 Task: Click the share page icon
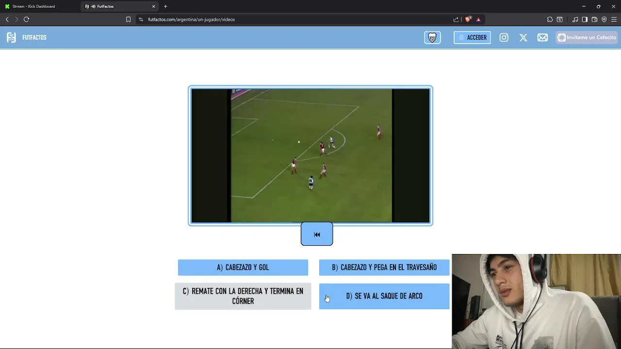pyautogui.click(x=456, y=19)
